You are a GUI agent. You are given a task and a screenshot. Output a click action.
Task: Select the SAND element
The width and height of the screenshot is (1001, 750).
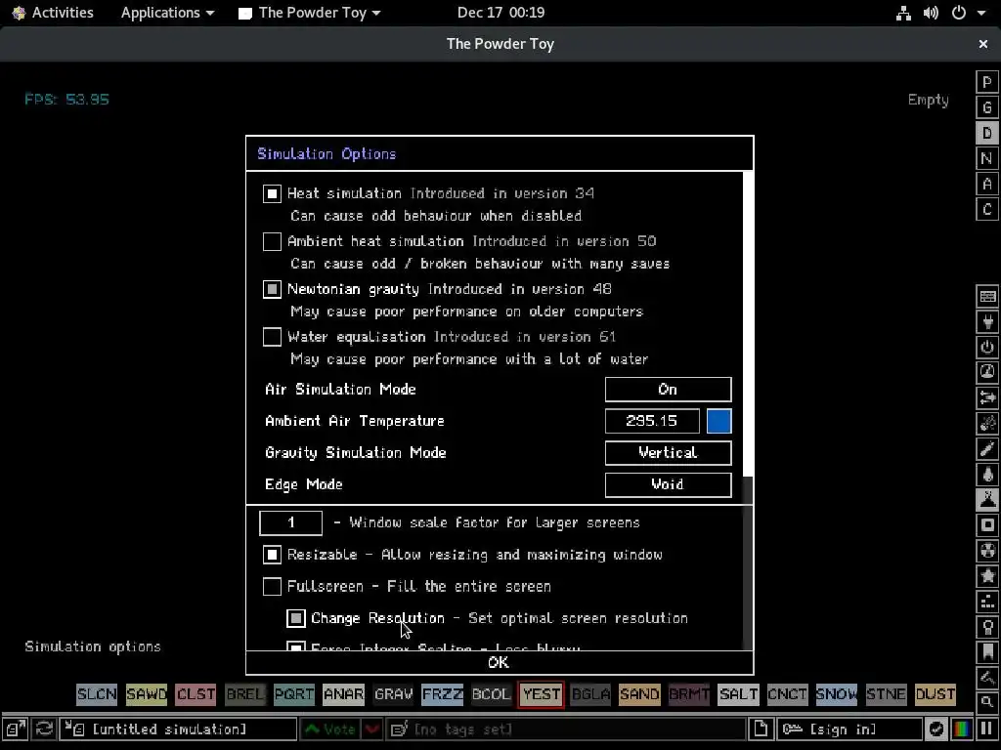tap(639, 694)
